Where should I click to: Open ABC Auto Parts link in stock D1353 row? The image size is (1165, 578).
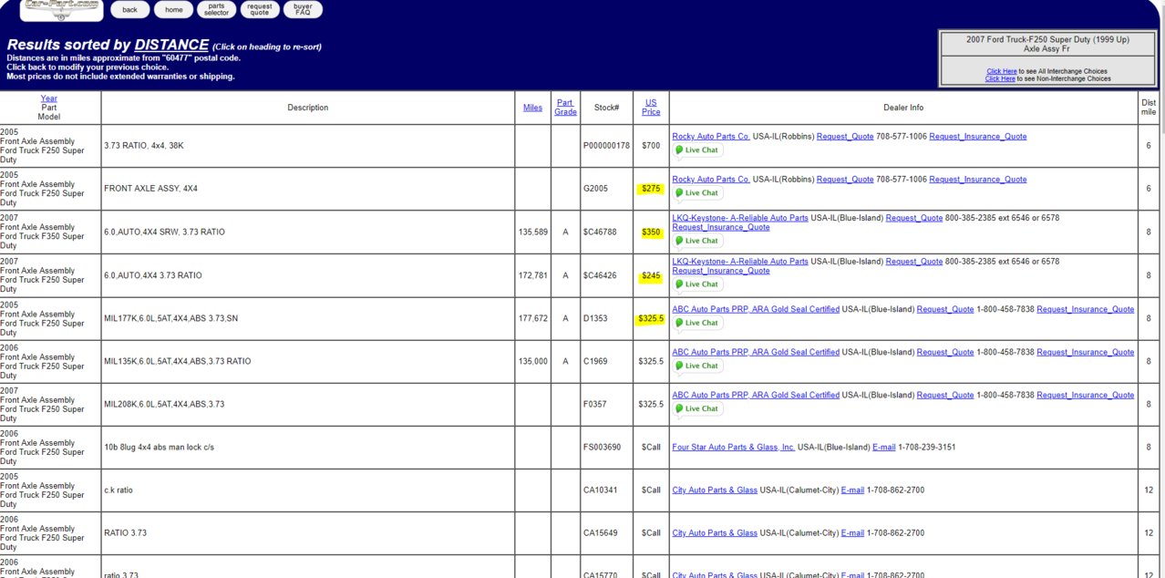pos(756,309)
